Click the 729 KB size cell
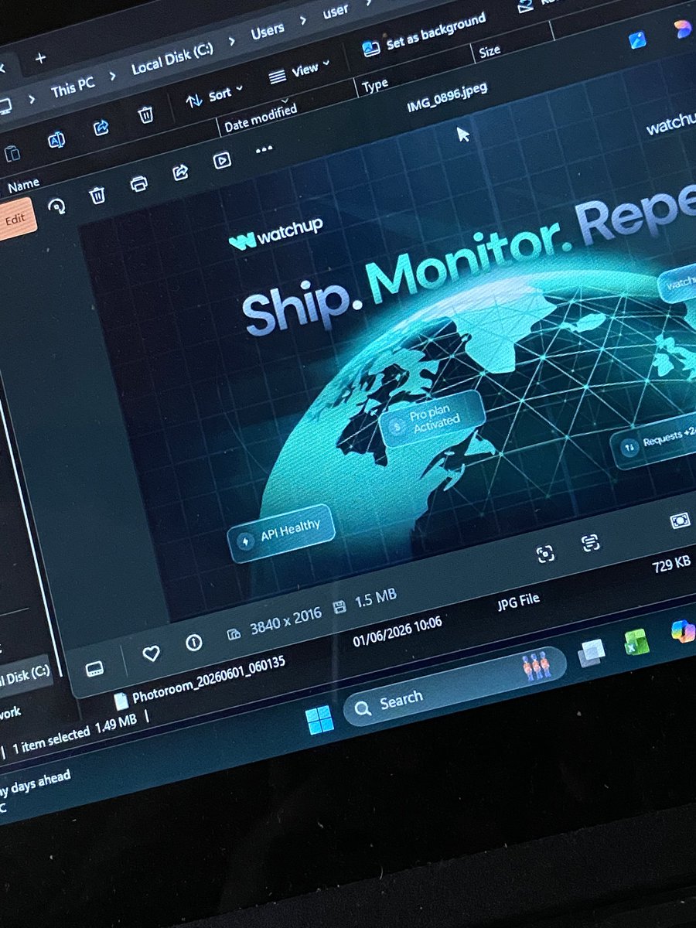This screenshot has width=696, height=928. (670, 565)
